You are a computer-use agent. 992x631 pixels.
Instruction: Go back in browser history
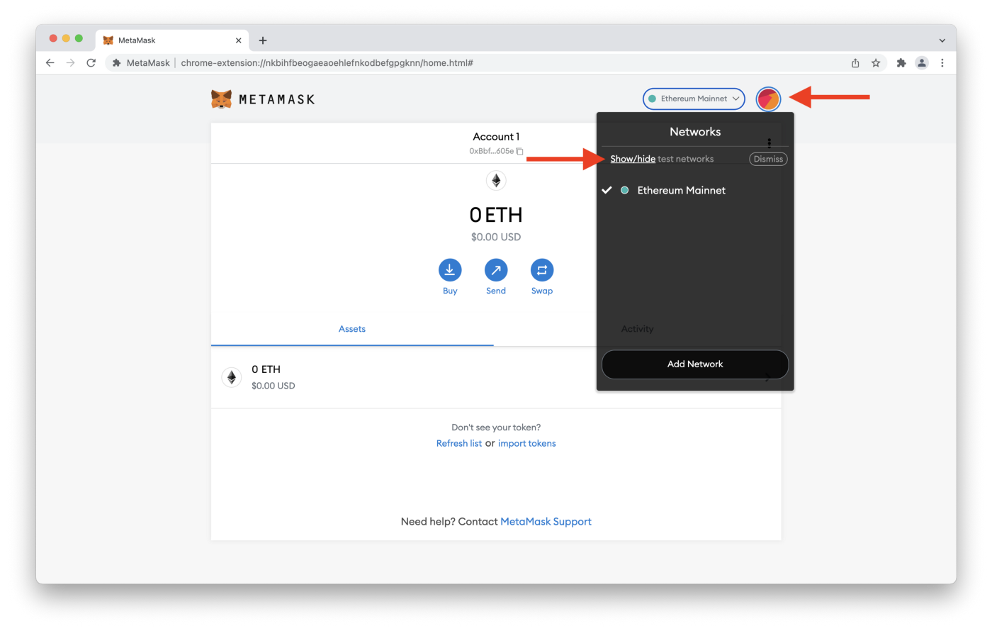point(50,62)
